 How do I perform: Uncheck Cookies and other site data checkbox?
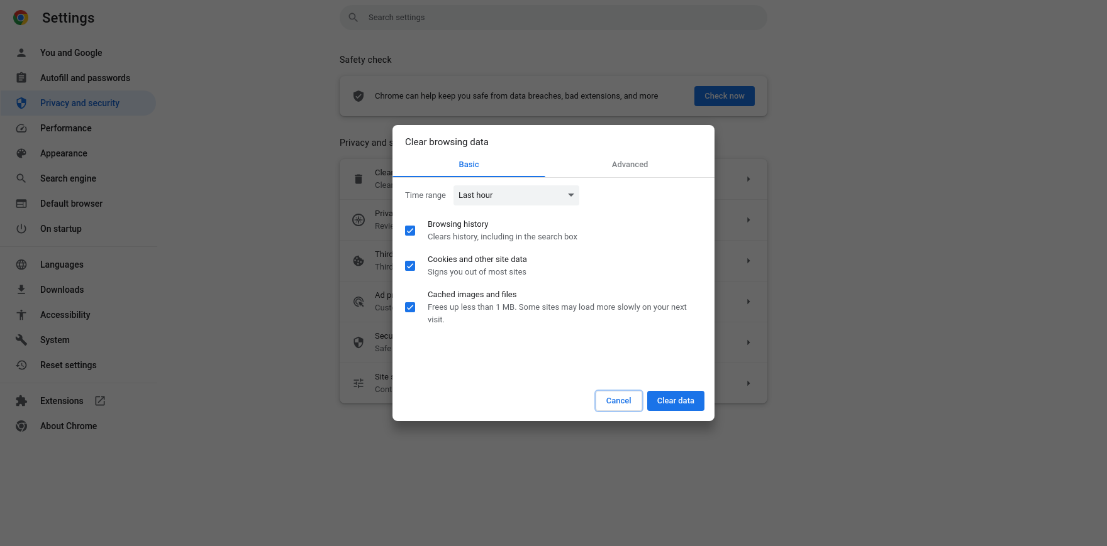coord(410,266)
